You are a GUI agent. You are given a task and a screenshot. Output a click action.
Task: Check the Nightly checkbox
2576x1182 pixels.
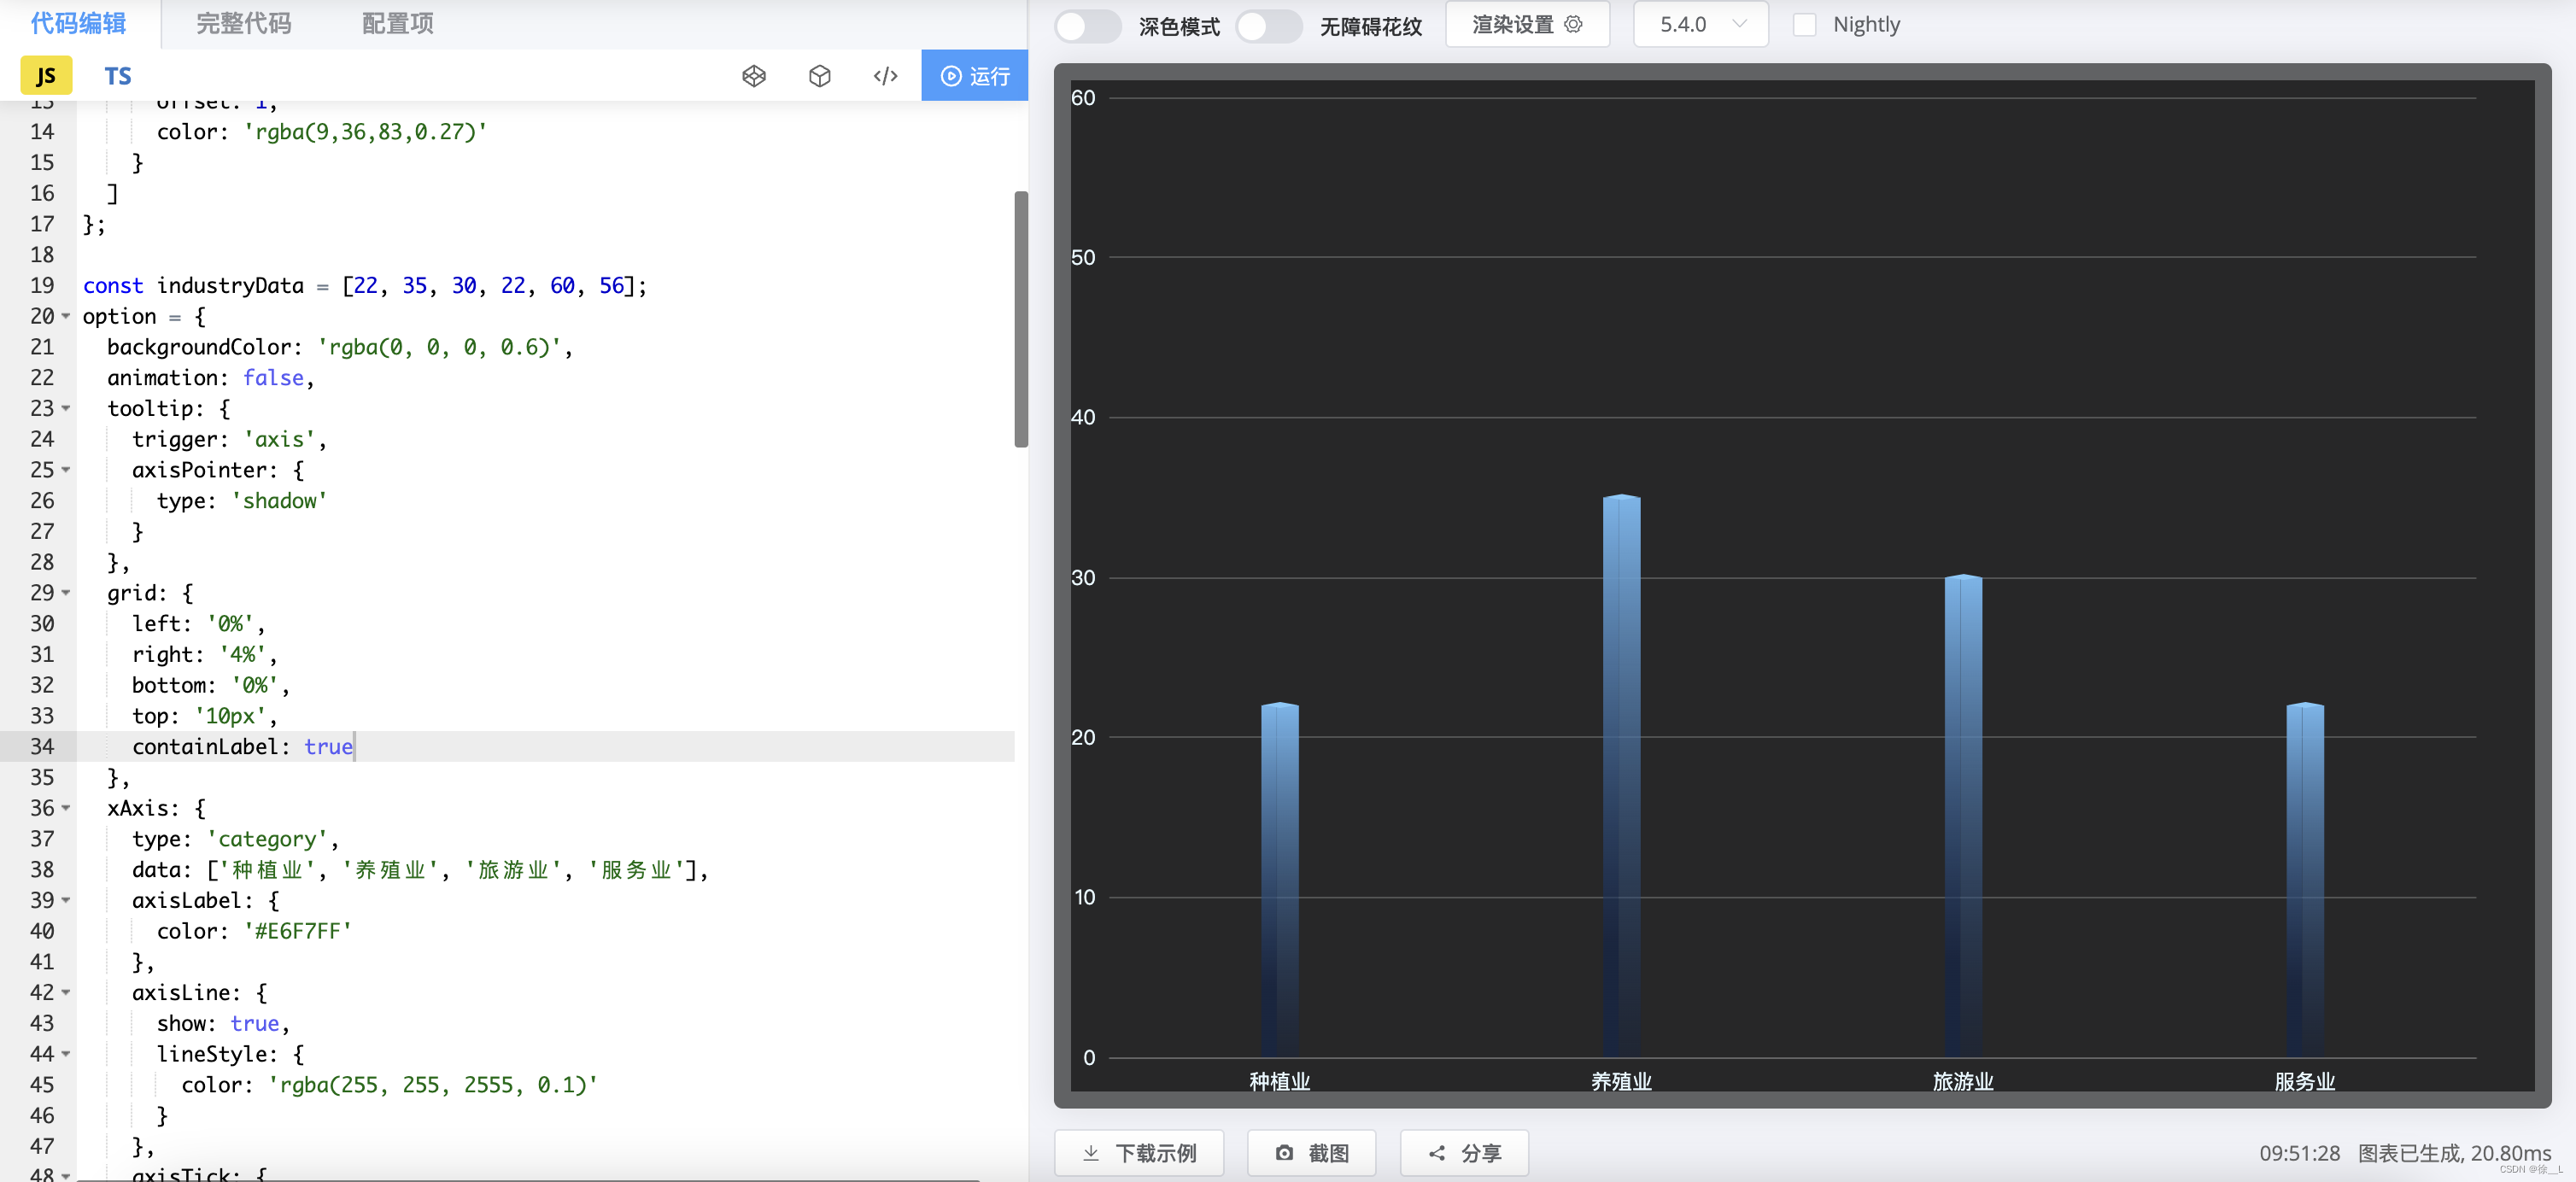tap(1804, 25)
